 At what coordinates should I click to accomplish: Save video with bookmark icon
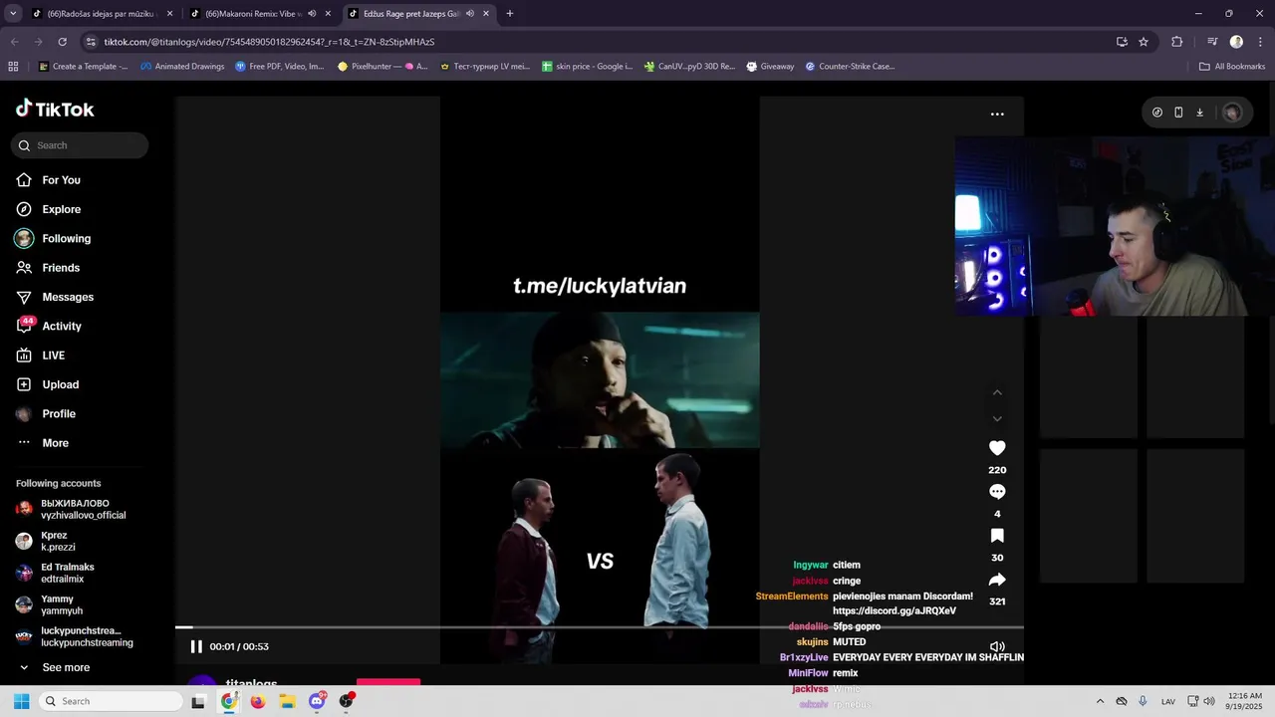(997, 536)
